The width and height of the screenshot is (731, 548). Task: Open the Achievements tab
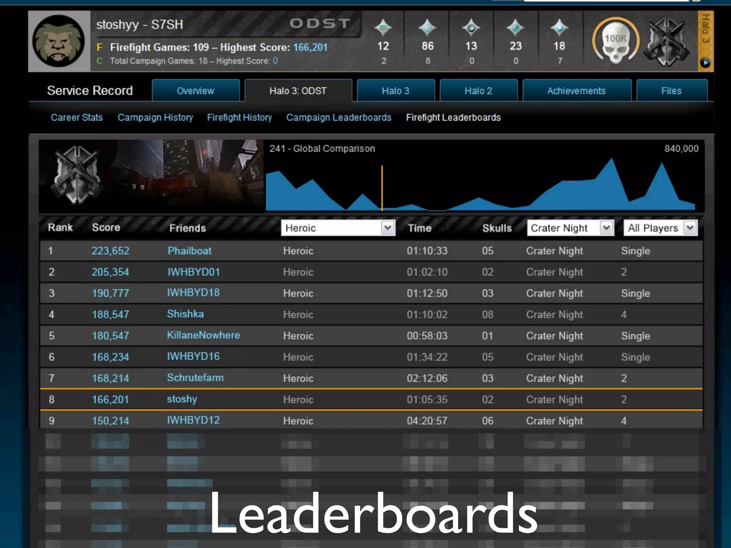[x=577, y=91]
